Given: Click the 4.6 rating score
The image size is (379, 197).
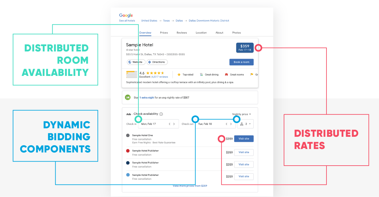Looking at the screenshot, I should 142,73.
